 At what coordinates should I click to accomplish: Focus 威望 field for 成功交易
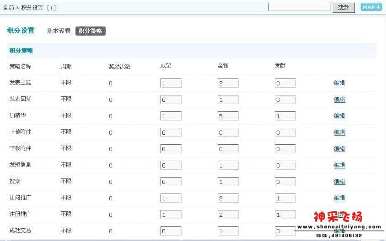[x=171, y=231]
